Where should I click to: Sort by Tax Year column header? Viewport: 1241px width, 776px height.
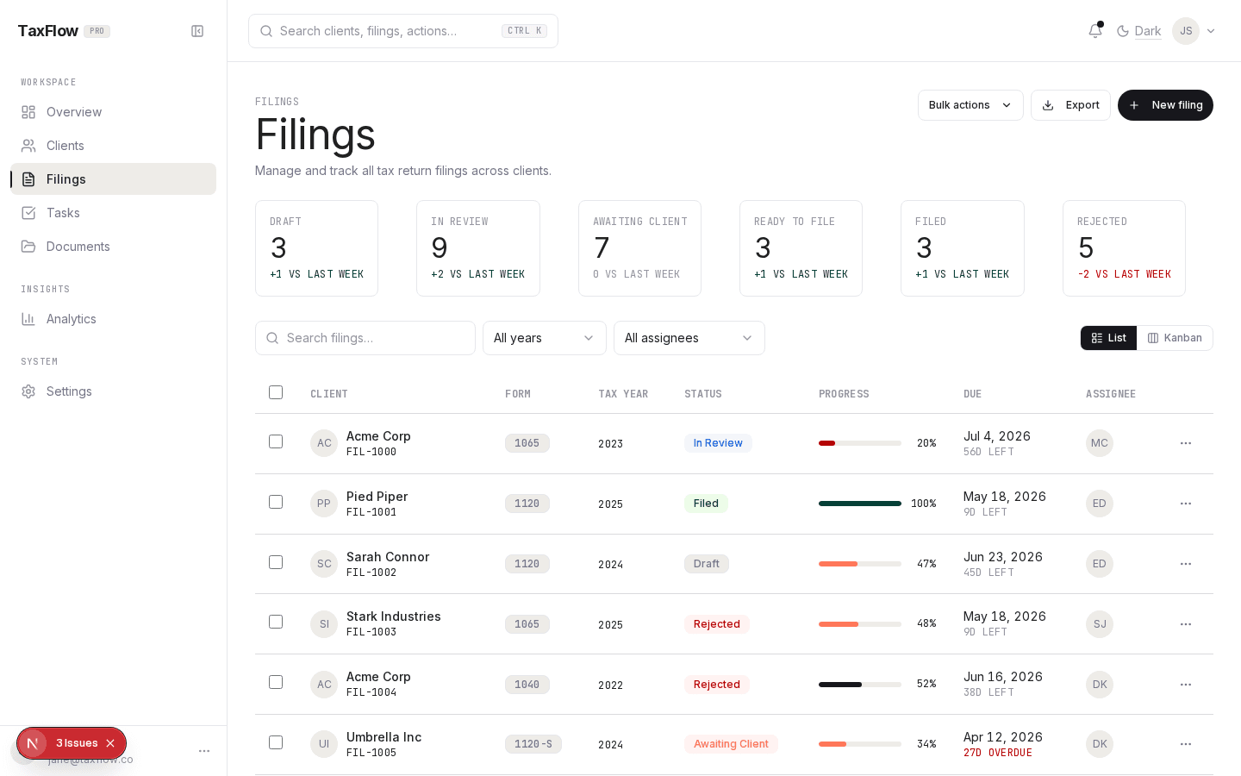click(623, 394)
